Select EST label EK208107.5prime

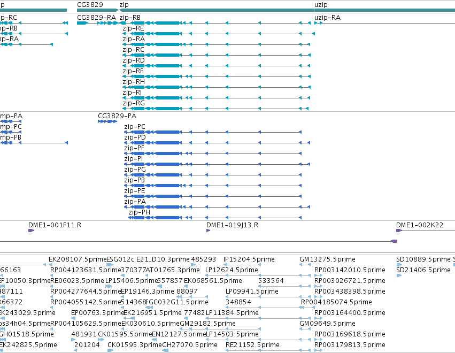(x=78, y=259)
